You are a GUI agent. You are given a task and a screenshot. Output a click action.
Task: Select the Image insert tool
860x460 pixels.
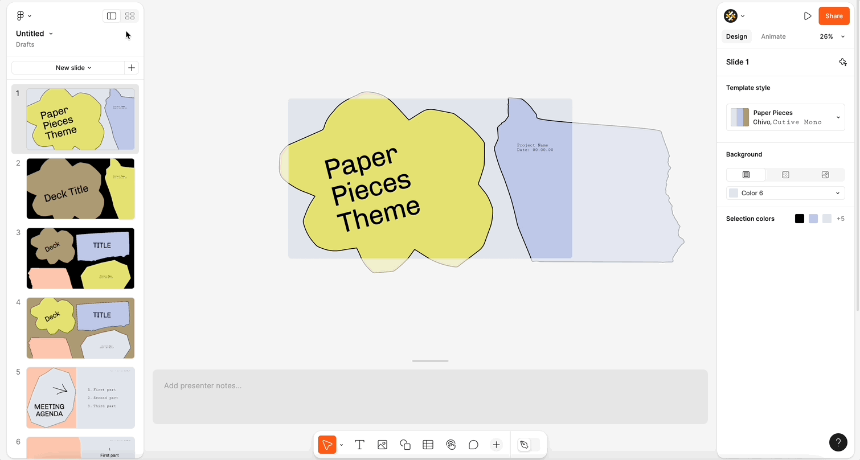[382, 445]
